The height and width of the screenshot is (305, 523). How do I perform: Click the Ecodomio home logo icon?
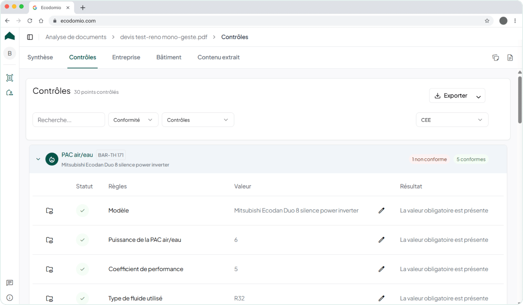[x=10, y=36]
